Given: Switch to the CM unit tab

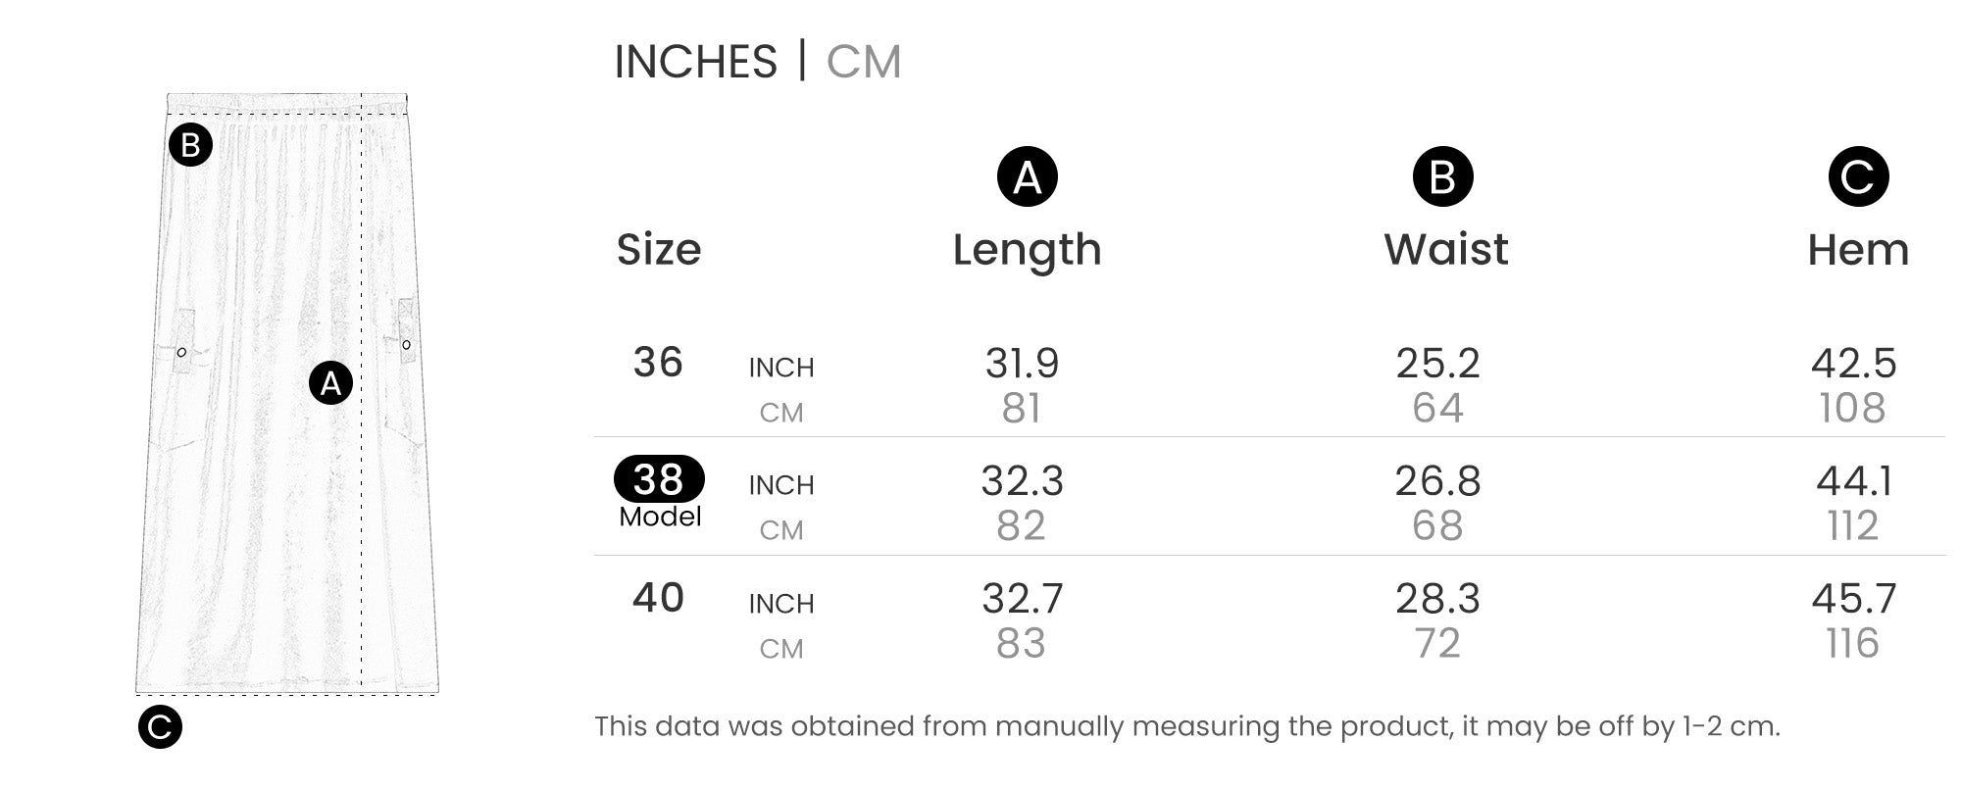Looking at the screenshot, I should (x=863, y=62).
